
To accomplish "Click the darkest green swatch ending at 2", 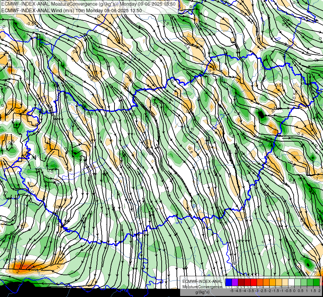I will [x=316, y=282].
